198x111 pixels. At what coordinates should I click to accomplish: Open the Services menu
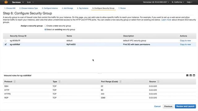tap(18, 2)
